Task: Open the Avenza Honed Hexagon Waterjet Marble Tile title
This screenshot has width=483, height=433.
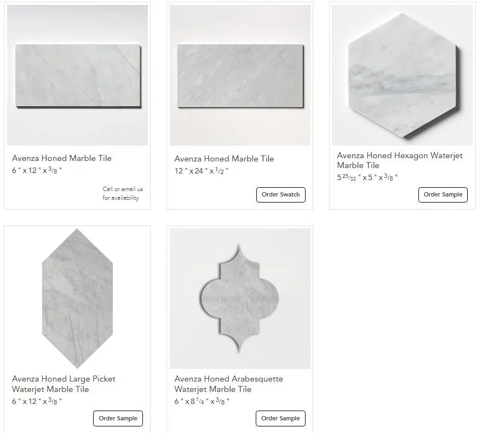Action: pyautogui.click(x=400, y=160)
